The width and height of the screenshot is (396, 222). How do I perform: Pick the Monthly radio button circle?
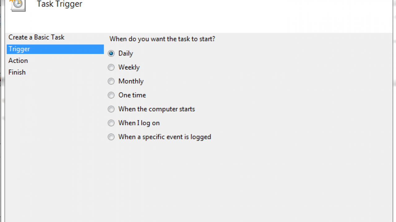[111, 81]
